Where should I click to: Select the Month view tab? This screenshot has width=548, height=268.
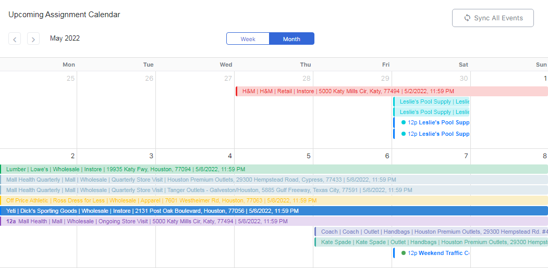(x=291, y=39)
